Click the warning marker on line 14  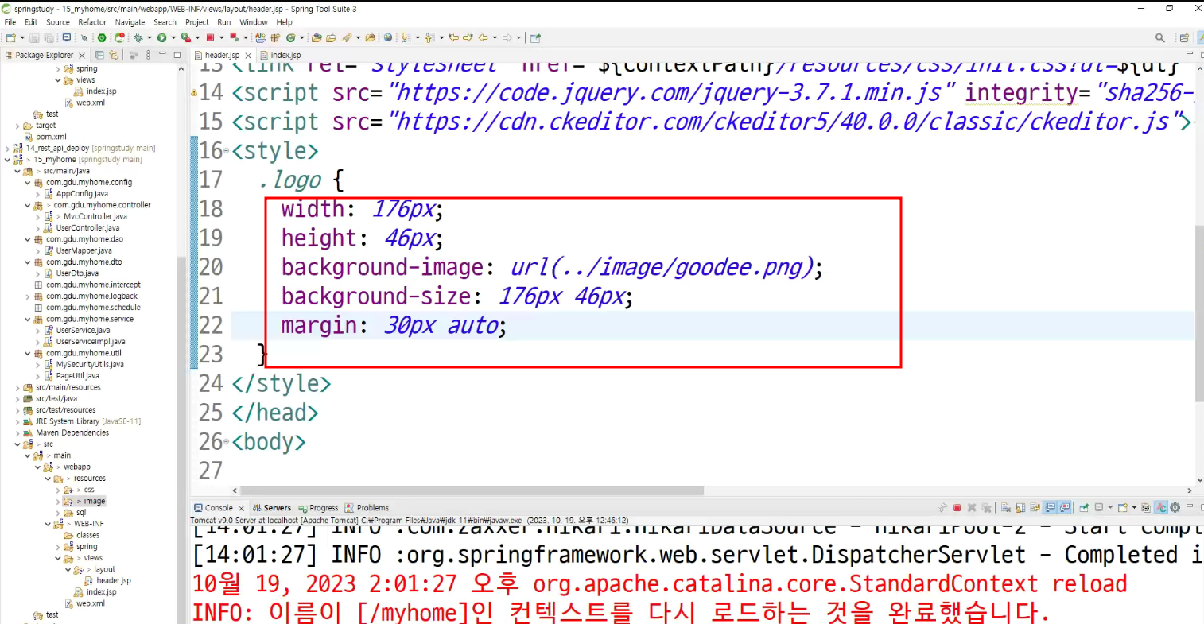tap(194, 92)
